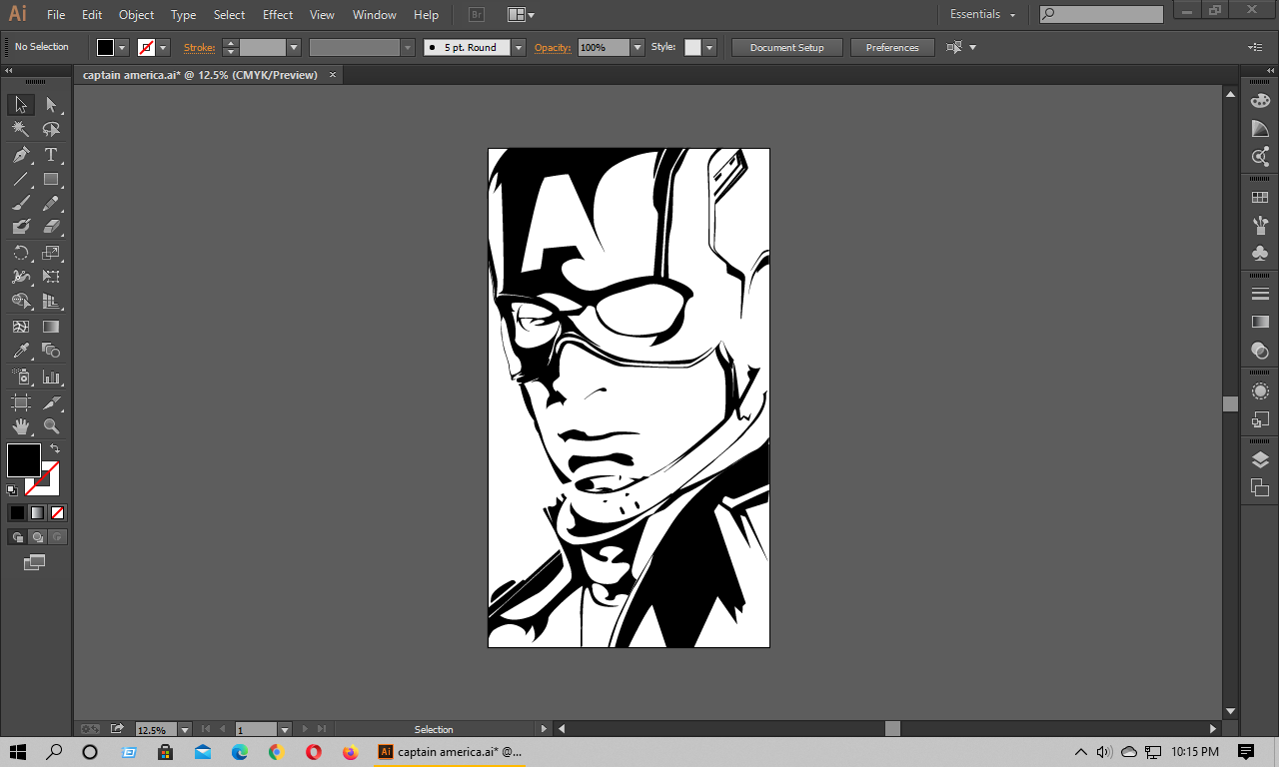Select the Gradient tool

click(x=51, y=327)
